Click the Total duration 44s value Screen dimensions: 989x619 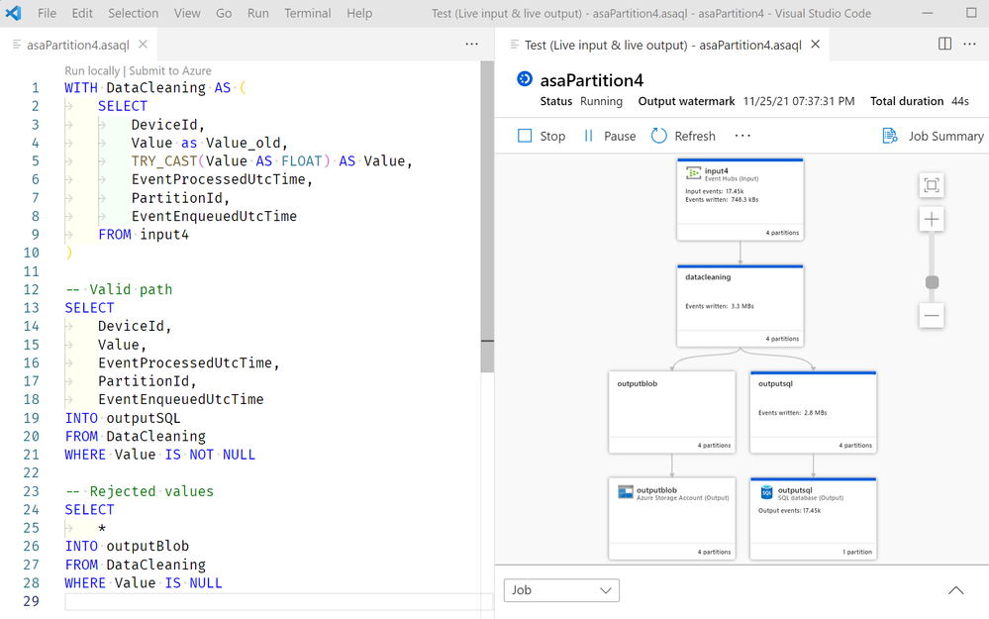(x=960, y=101)
